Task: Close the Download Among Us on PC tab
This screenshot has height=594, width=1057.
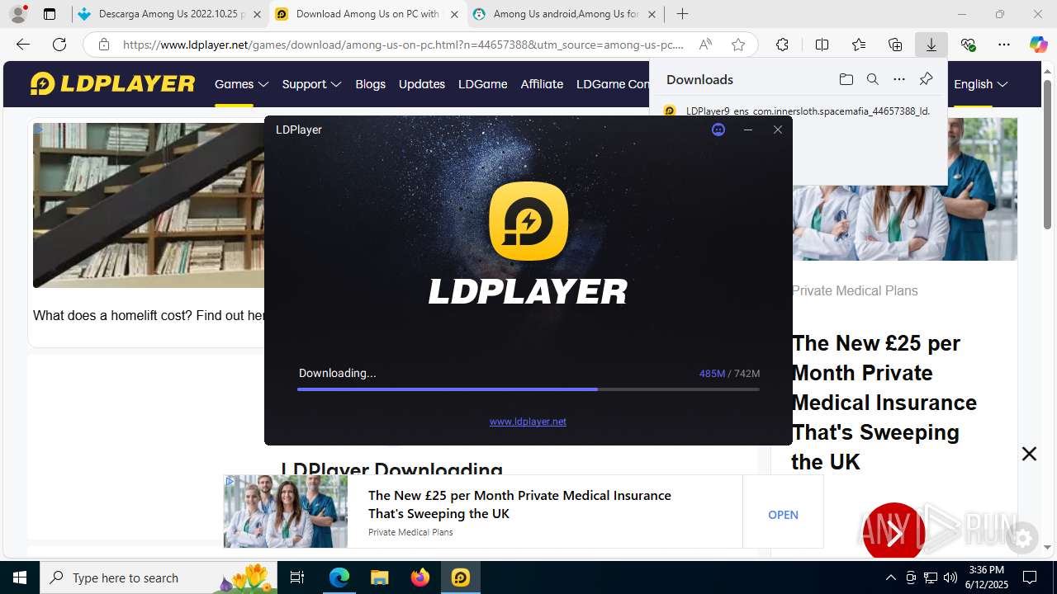Action: [x=454, y=14]
